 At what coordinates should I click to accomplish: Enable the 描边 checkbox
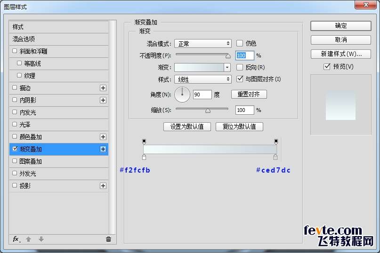15,87
